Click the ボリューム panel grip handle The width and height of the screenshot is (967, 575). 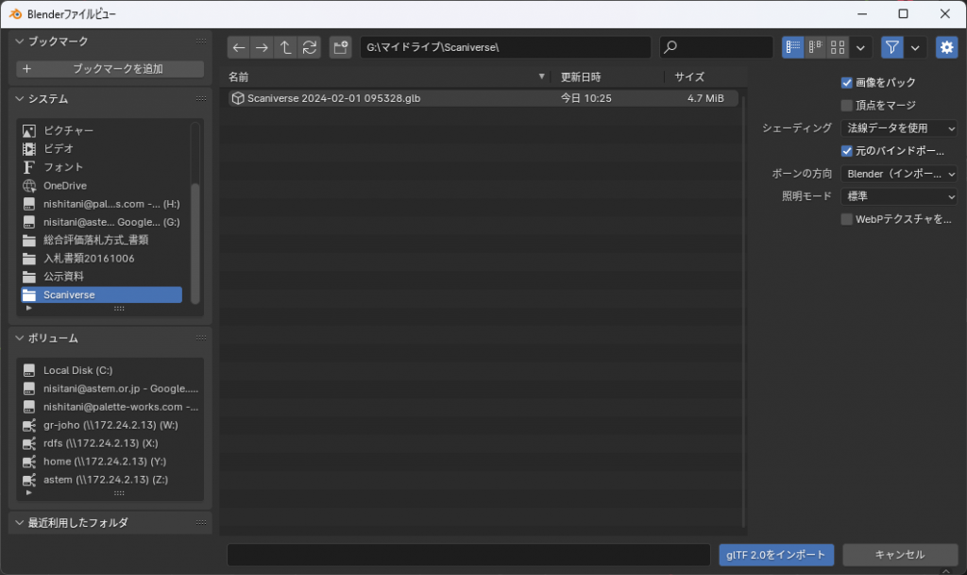coord(201,338)
